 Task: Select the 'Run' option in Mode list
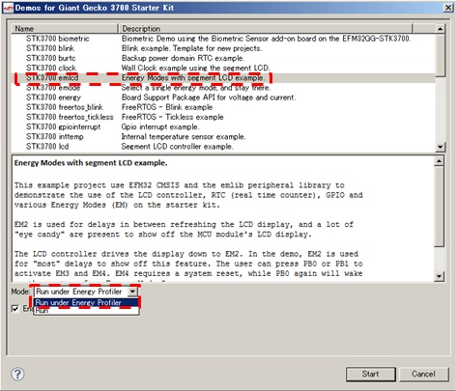[x=86, y=311]
